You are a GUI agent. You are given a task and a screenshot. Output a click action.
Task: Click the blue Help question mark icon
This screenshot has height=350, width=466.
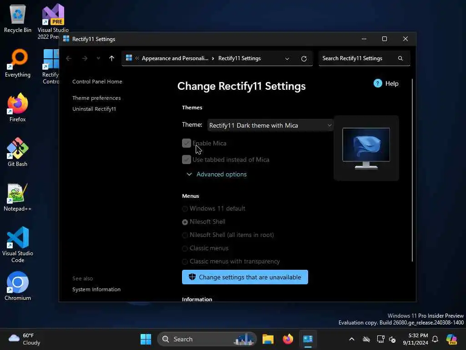(378, 83)
